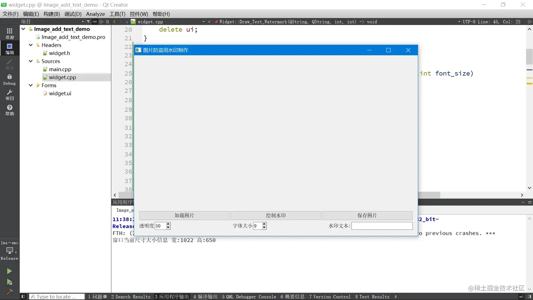Toggle left sidebar visibility in status bar
The width and height of the screenshot is (533, 300).
click(23, 296)
